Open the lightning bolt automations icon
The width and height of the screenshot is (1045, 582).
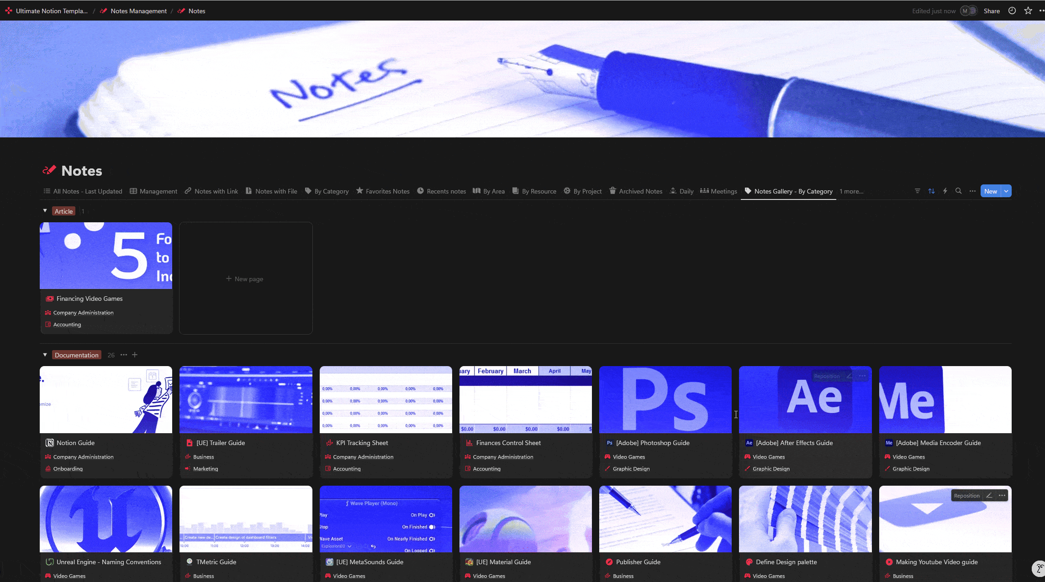click(945, 191)
